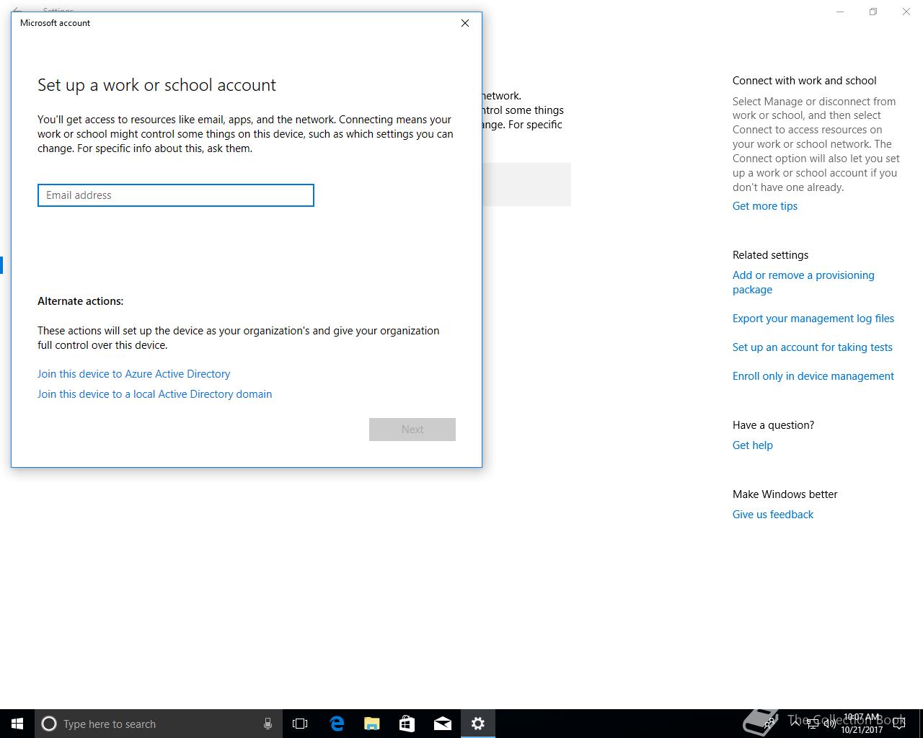Open Microsoft Store from the taskbar

pos(407,724)
